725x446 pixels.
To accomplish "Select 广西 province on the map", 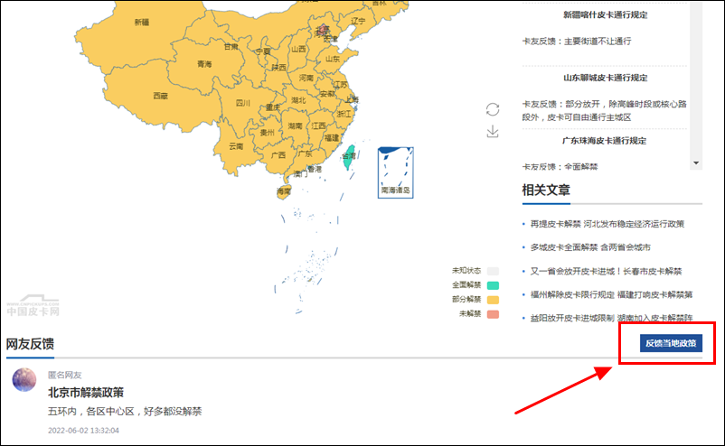I will pyautogui.click(x=278, y=155).
